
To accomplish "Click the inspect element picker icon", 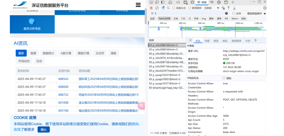I will [x=151, y=2].
